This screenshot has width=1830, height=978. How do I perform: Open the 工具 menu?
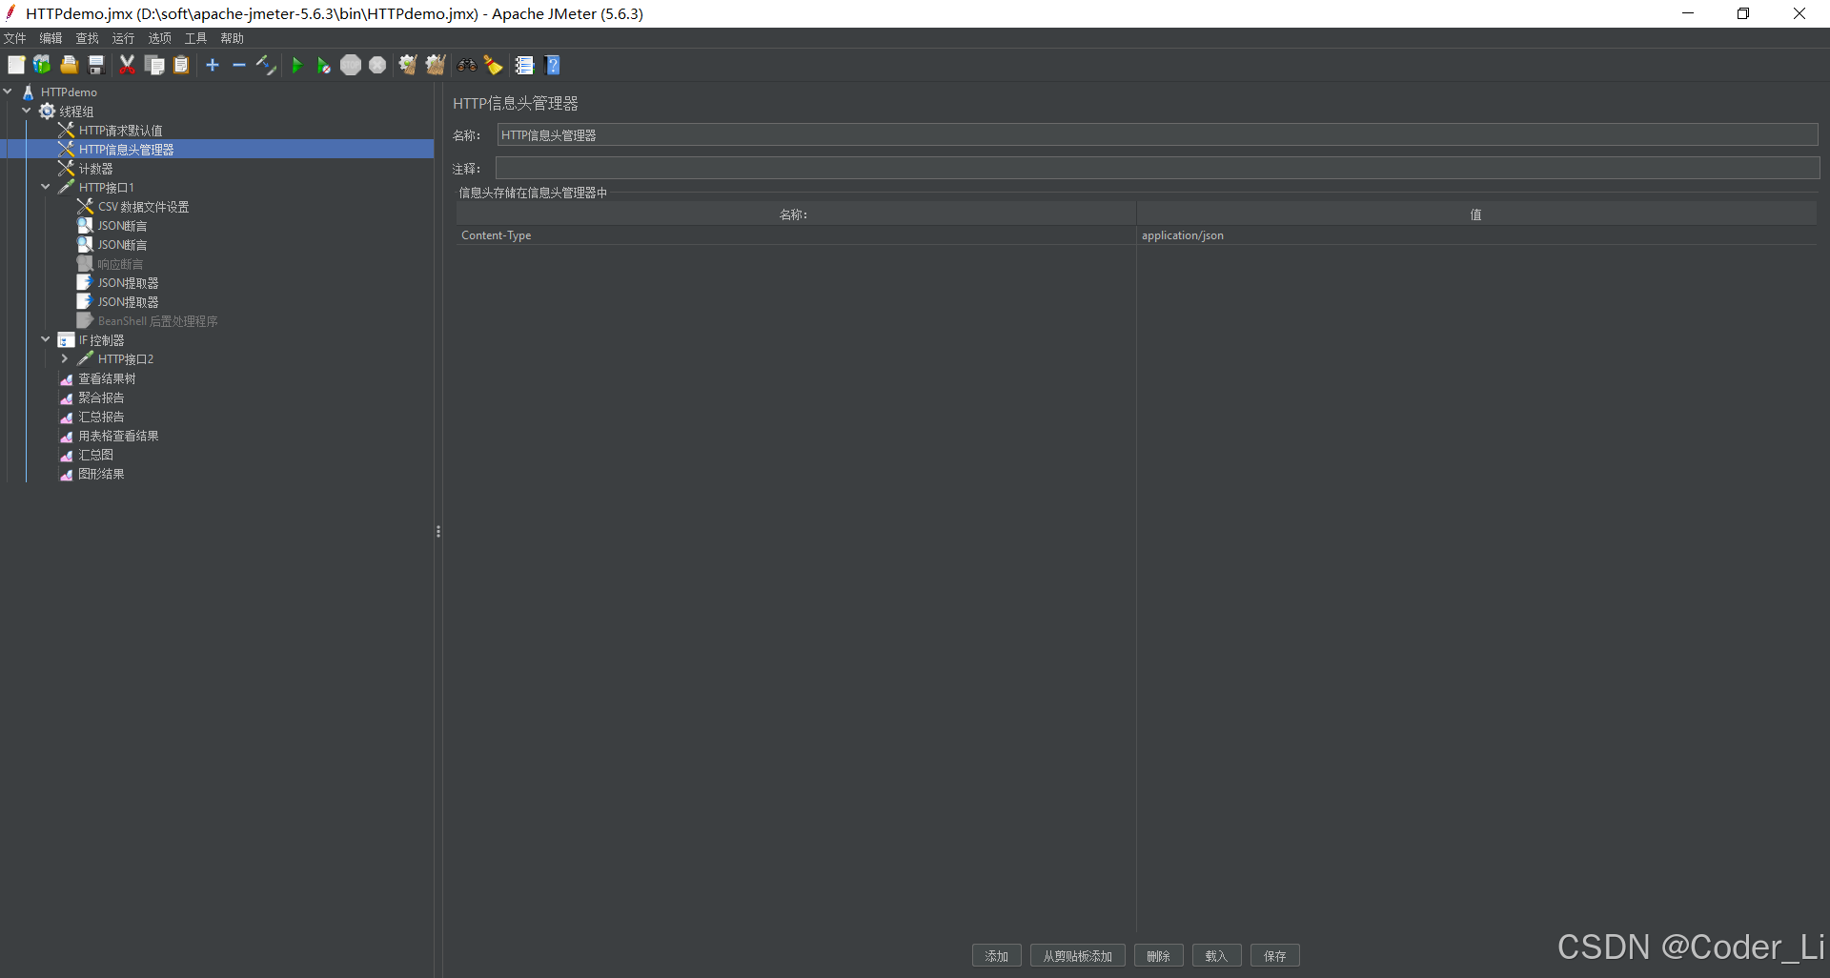(196, 38)
